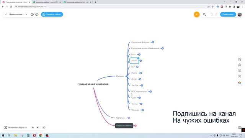Select the root Привлечение клиентов topic
Viewport: 245px width, 138px height.
93,84
